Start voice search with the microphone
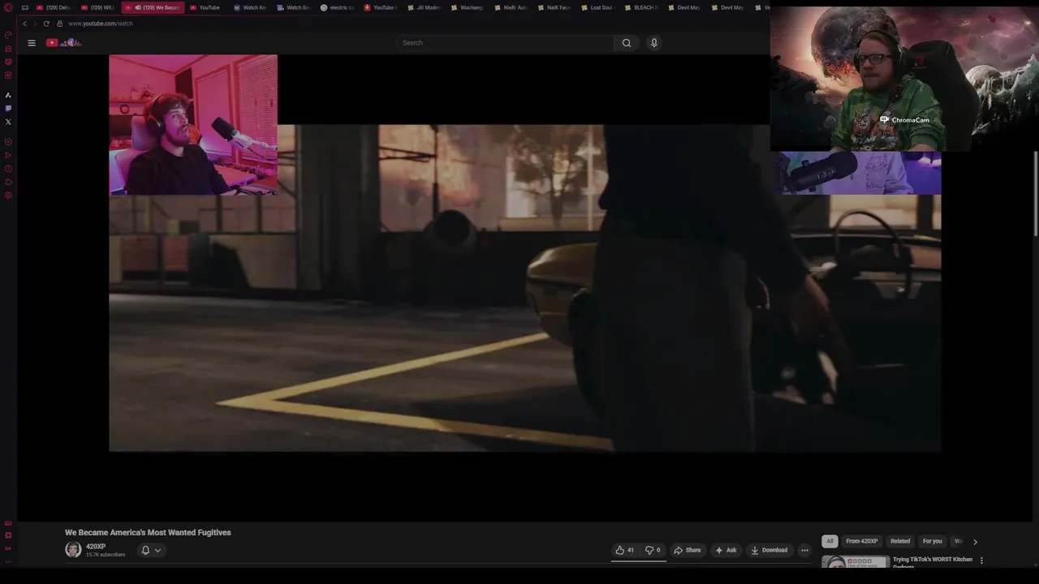 tap(653, 43)
